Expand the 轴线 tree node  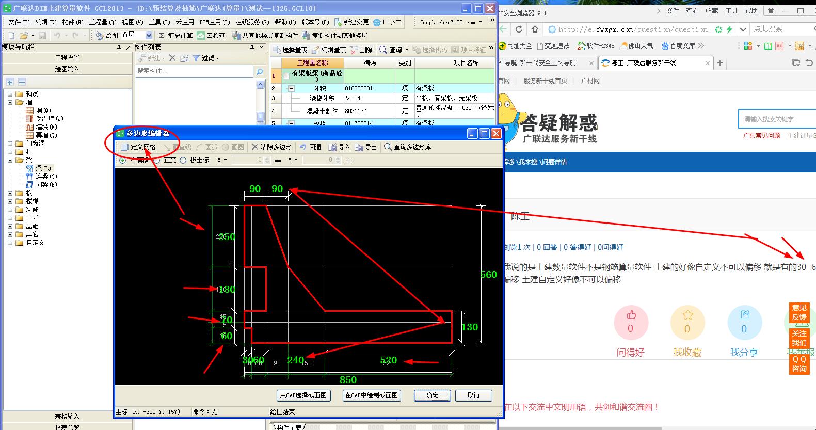click(x=10, y=94)
